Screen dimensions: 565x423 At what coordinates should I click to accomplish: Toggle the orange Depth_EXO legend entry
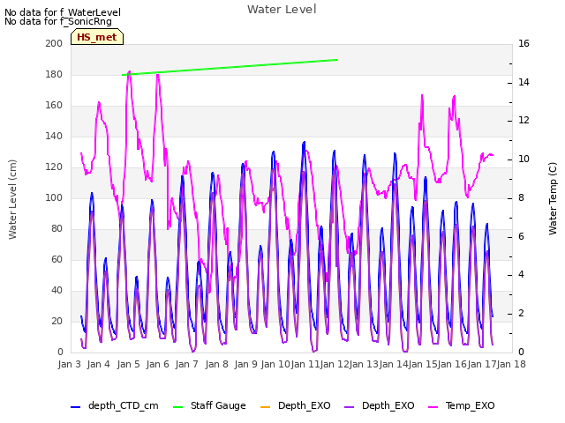point(295,405)
